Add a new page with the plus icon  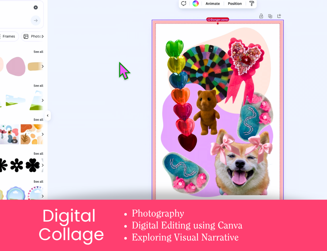tap(279, 16)
